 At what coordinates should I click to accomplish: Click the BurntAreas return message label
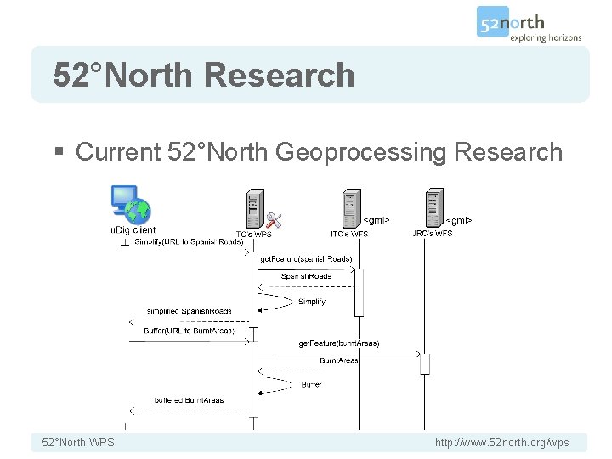coord(339,360)
